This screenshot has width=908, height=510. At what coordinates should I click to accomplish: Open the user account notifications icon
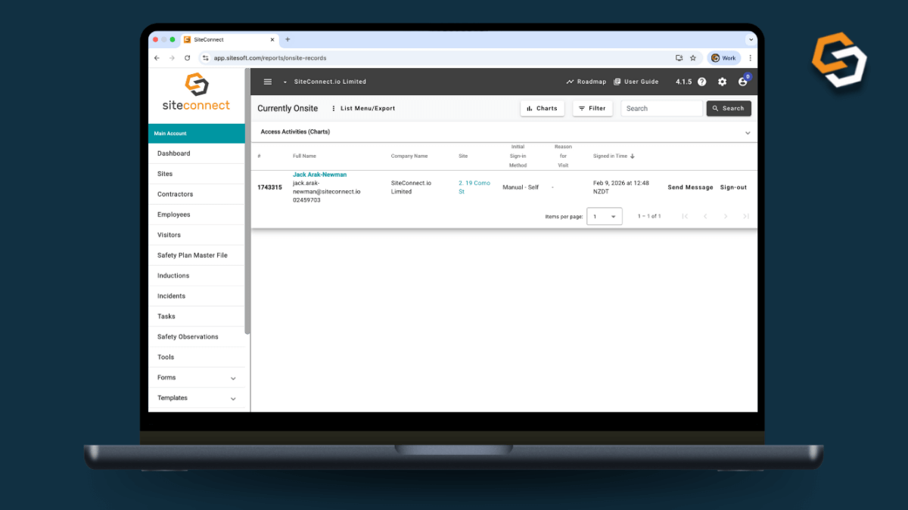[742, 82]
